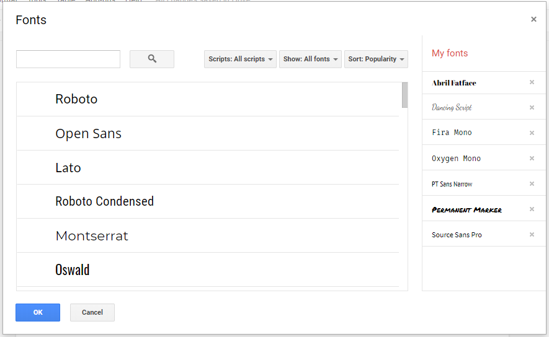
Task: Remove PT Sans Narrow from My fonts
Action: [532, 183]
